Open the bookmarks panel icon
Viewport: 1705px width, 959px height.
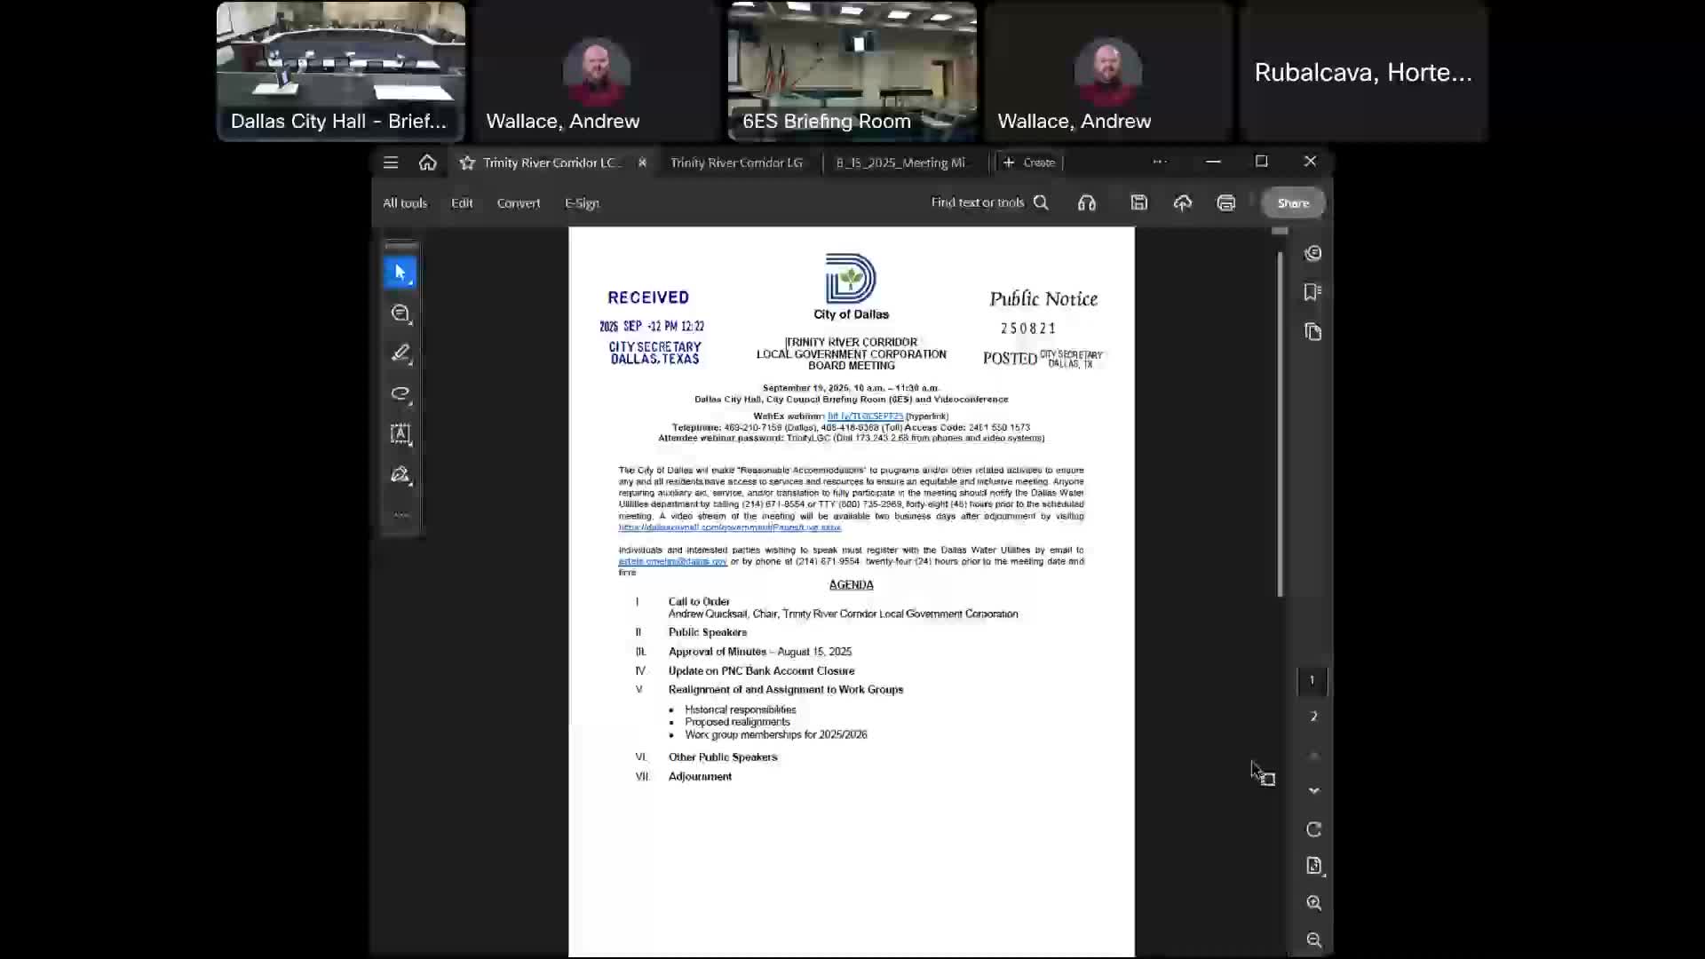click(x=1312, y=292)
